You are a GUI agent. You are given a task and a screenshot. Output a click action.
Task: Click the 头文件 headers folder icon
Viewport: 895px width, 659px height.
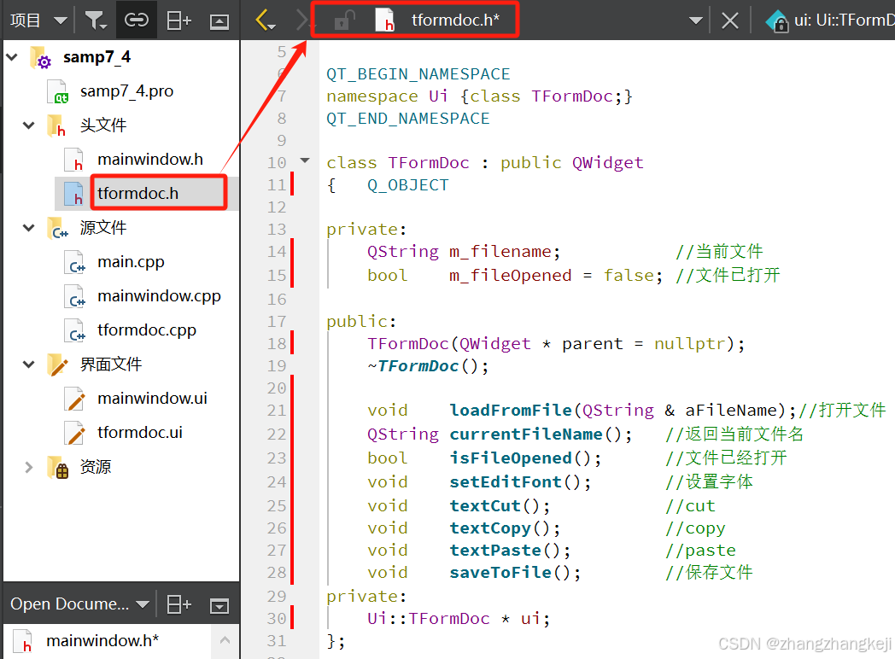tap(56, 125)
